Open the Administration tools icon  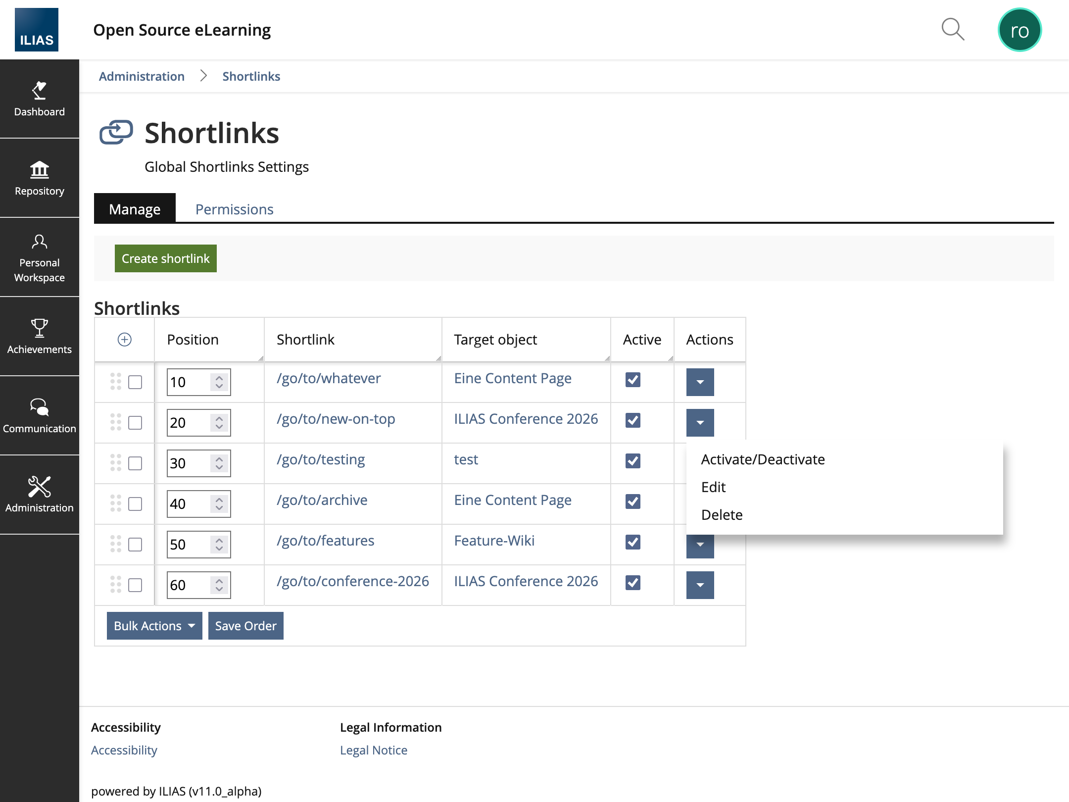[39, 495]
